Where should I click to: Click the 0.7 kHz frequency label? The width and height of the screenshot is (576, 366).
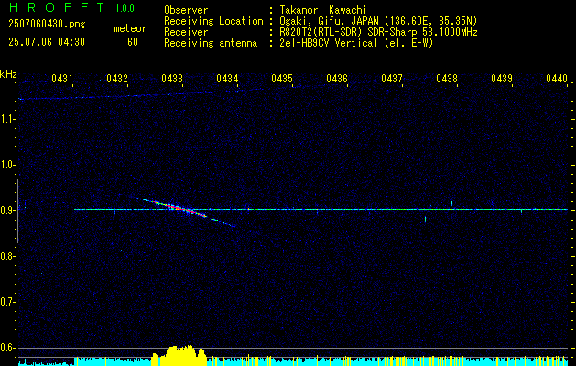click(7, 302)
